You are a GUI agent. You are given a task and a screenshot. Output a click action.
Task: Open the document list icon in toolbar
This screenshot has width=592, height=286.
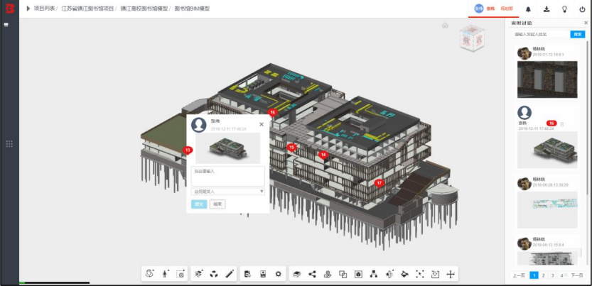pyautogui.click(x=247, y=274)
